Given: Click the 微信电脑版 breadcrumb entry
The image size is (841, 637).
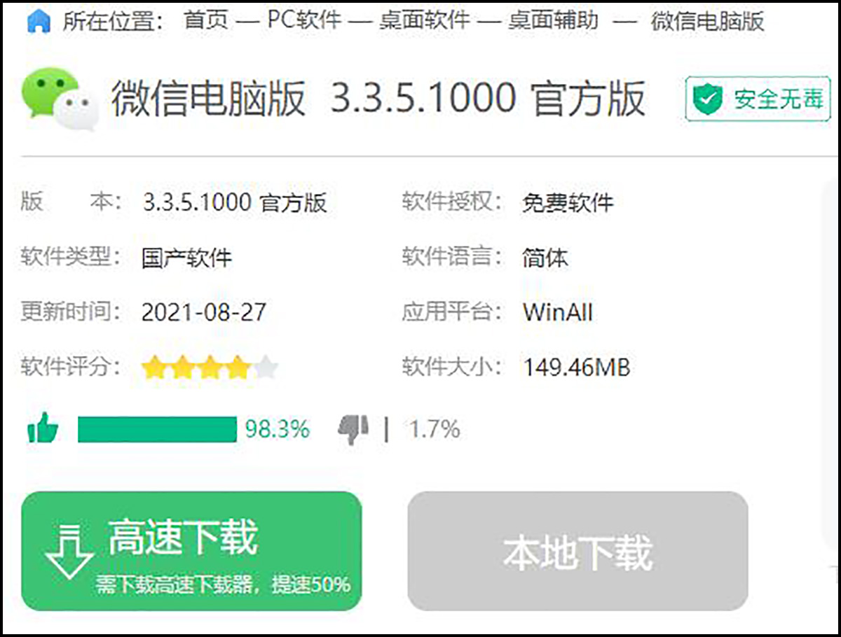Looking at the screenshot, I should point(709,22).
